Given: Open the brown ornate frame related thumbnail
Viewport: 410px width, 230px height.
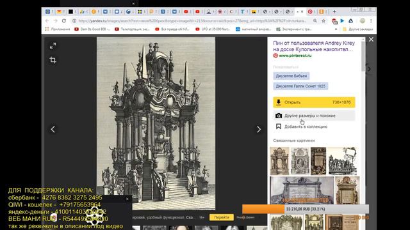Looking at the screenshot, I should 347,190.
